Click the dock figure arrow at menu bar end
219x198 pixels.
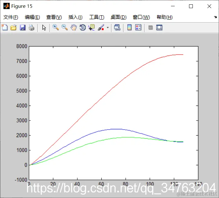click(x=215, y=17)
